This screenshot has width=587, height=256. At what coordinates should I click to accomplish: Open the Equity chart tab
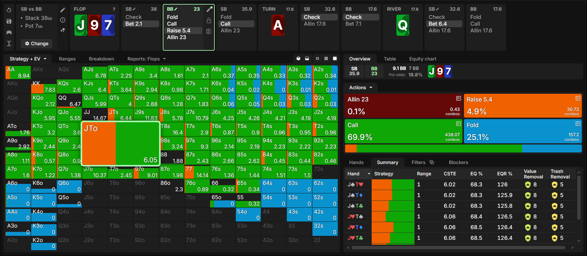click(423, 59)
